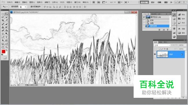
Task: Enable Show Transform Controls checkbox
Action: pos(30,7)
